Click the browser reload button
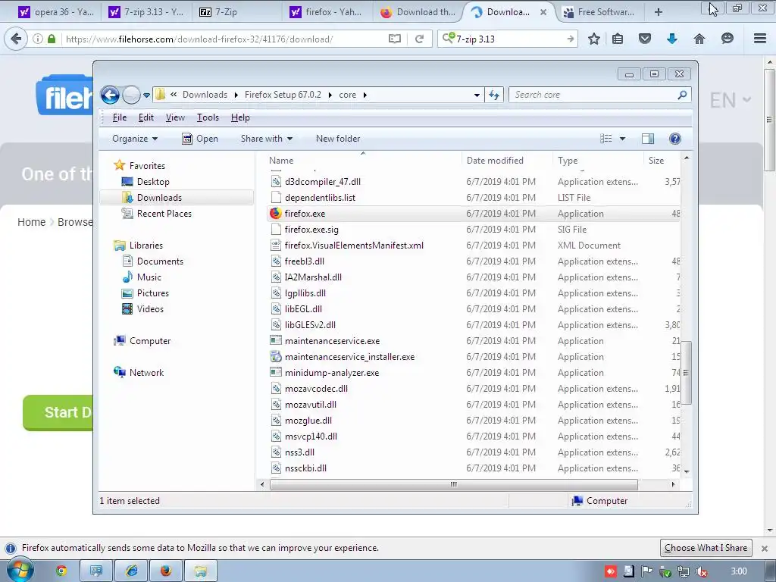Screen dimensions: 776x582 point(419,39)
